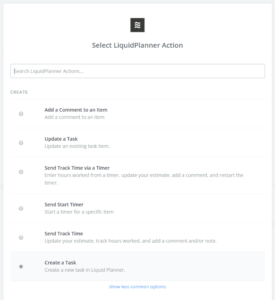Viewport: 275px width, 300px height.
Task: Select the Update a Task radio button
Action: pyautogui.click(x=21, y=143)
